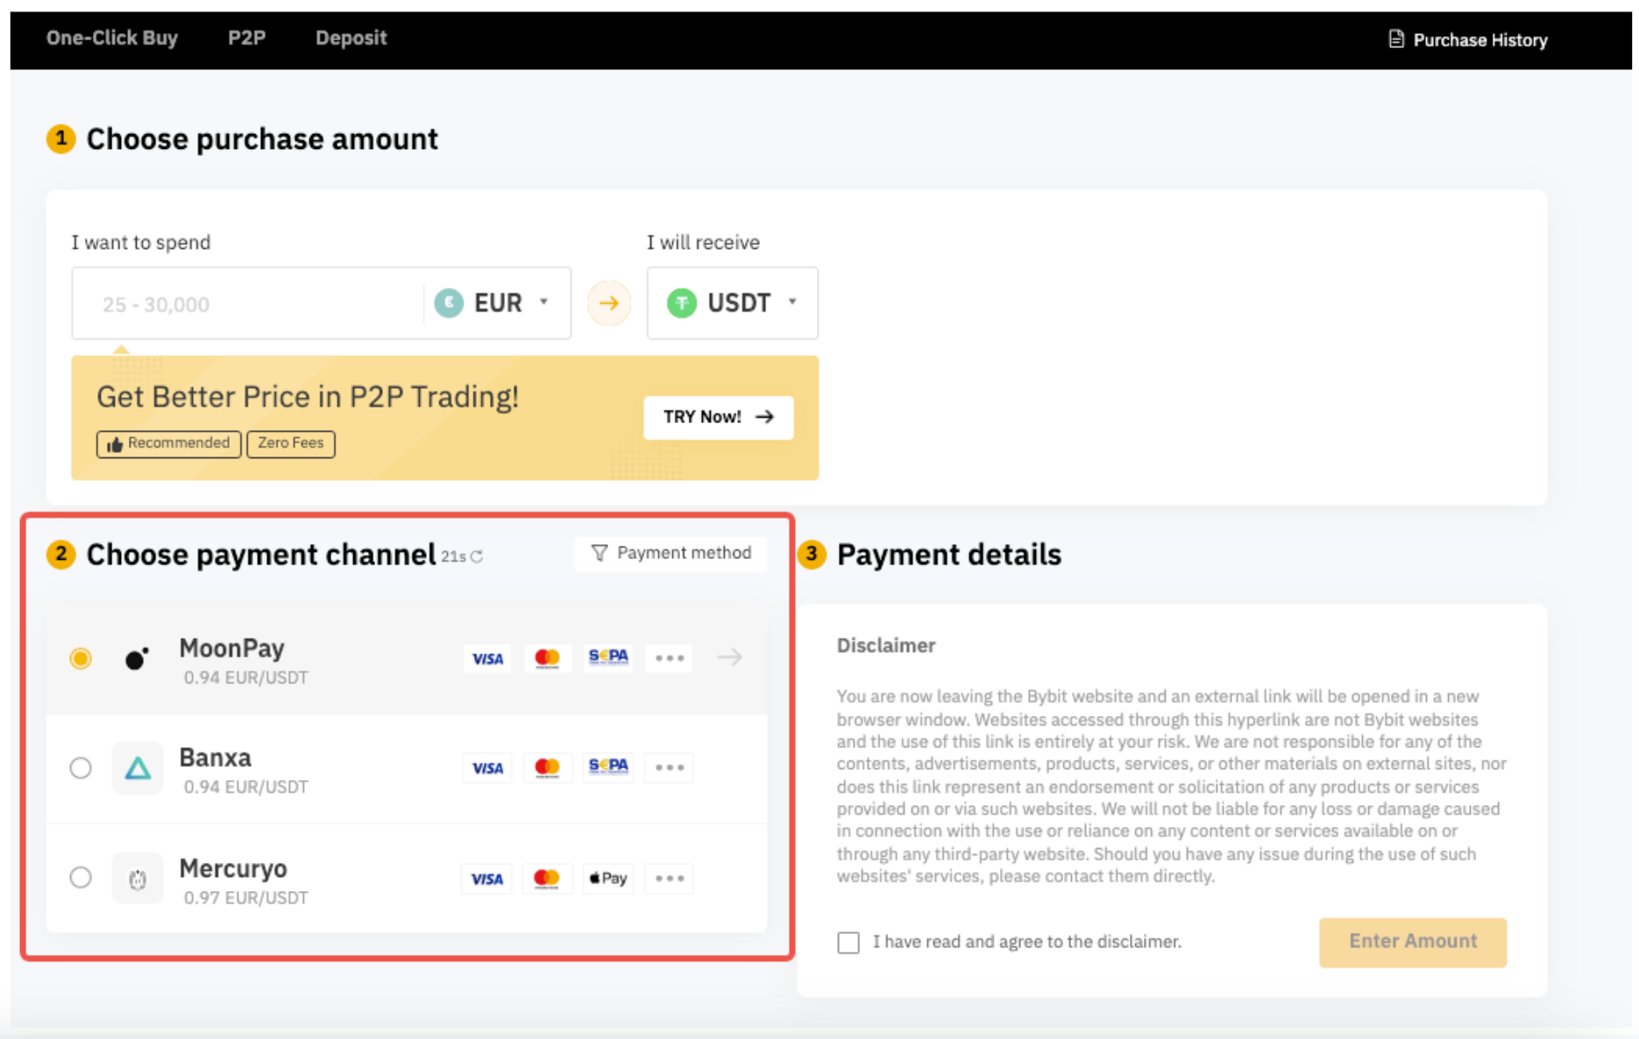Screen dimensions: 1639x1039
Task: Click the SEPA icon in Banxa row
Action: point(608,768)
